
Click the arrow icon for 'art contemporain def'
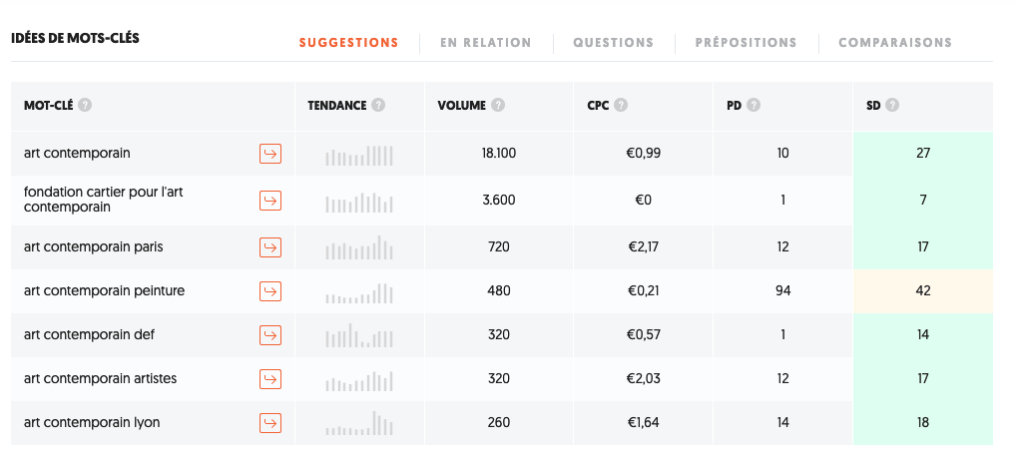pos(270,334)
